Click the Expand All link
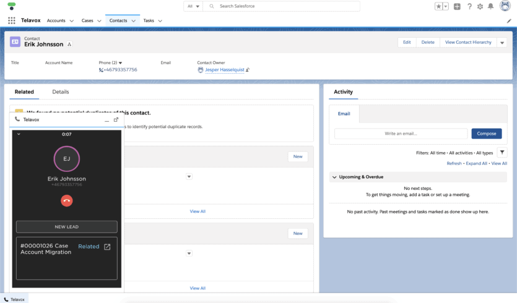This screenshot has height=303, width=517. 476,163
